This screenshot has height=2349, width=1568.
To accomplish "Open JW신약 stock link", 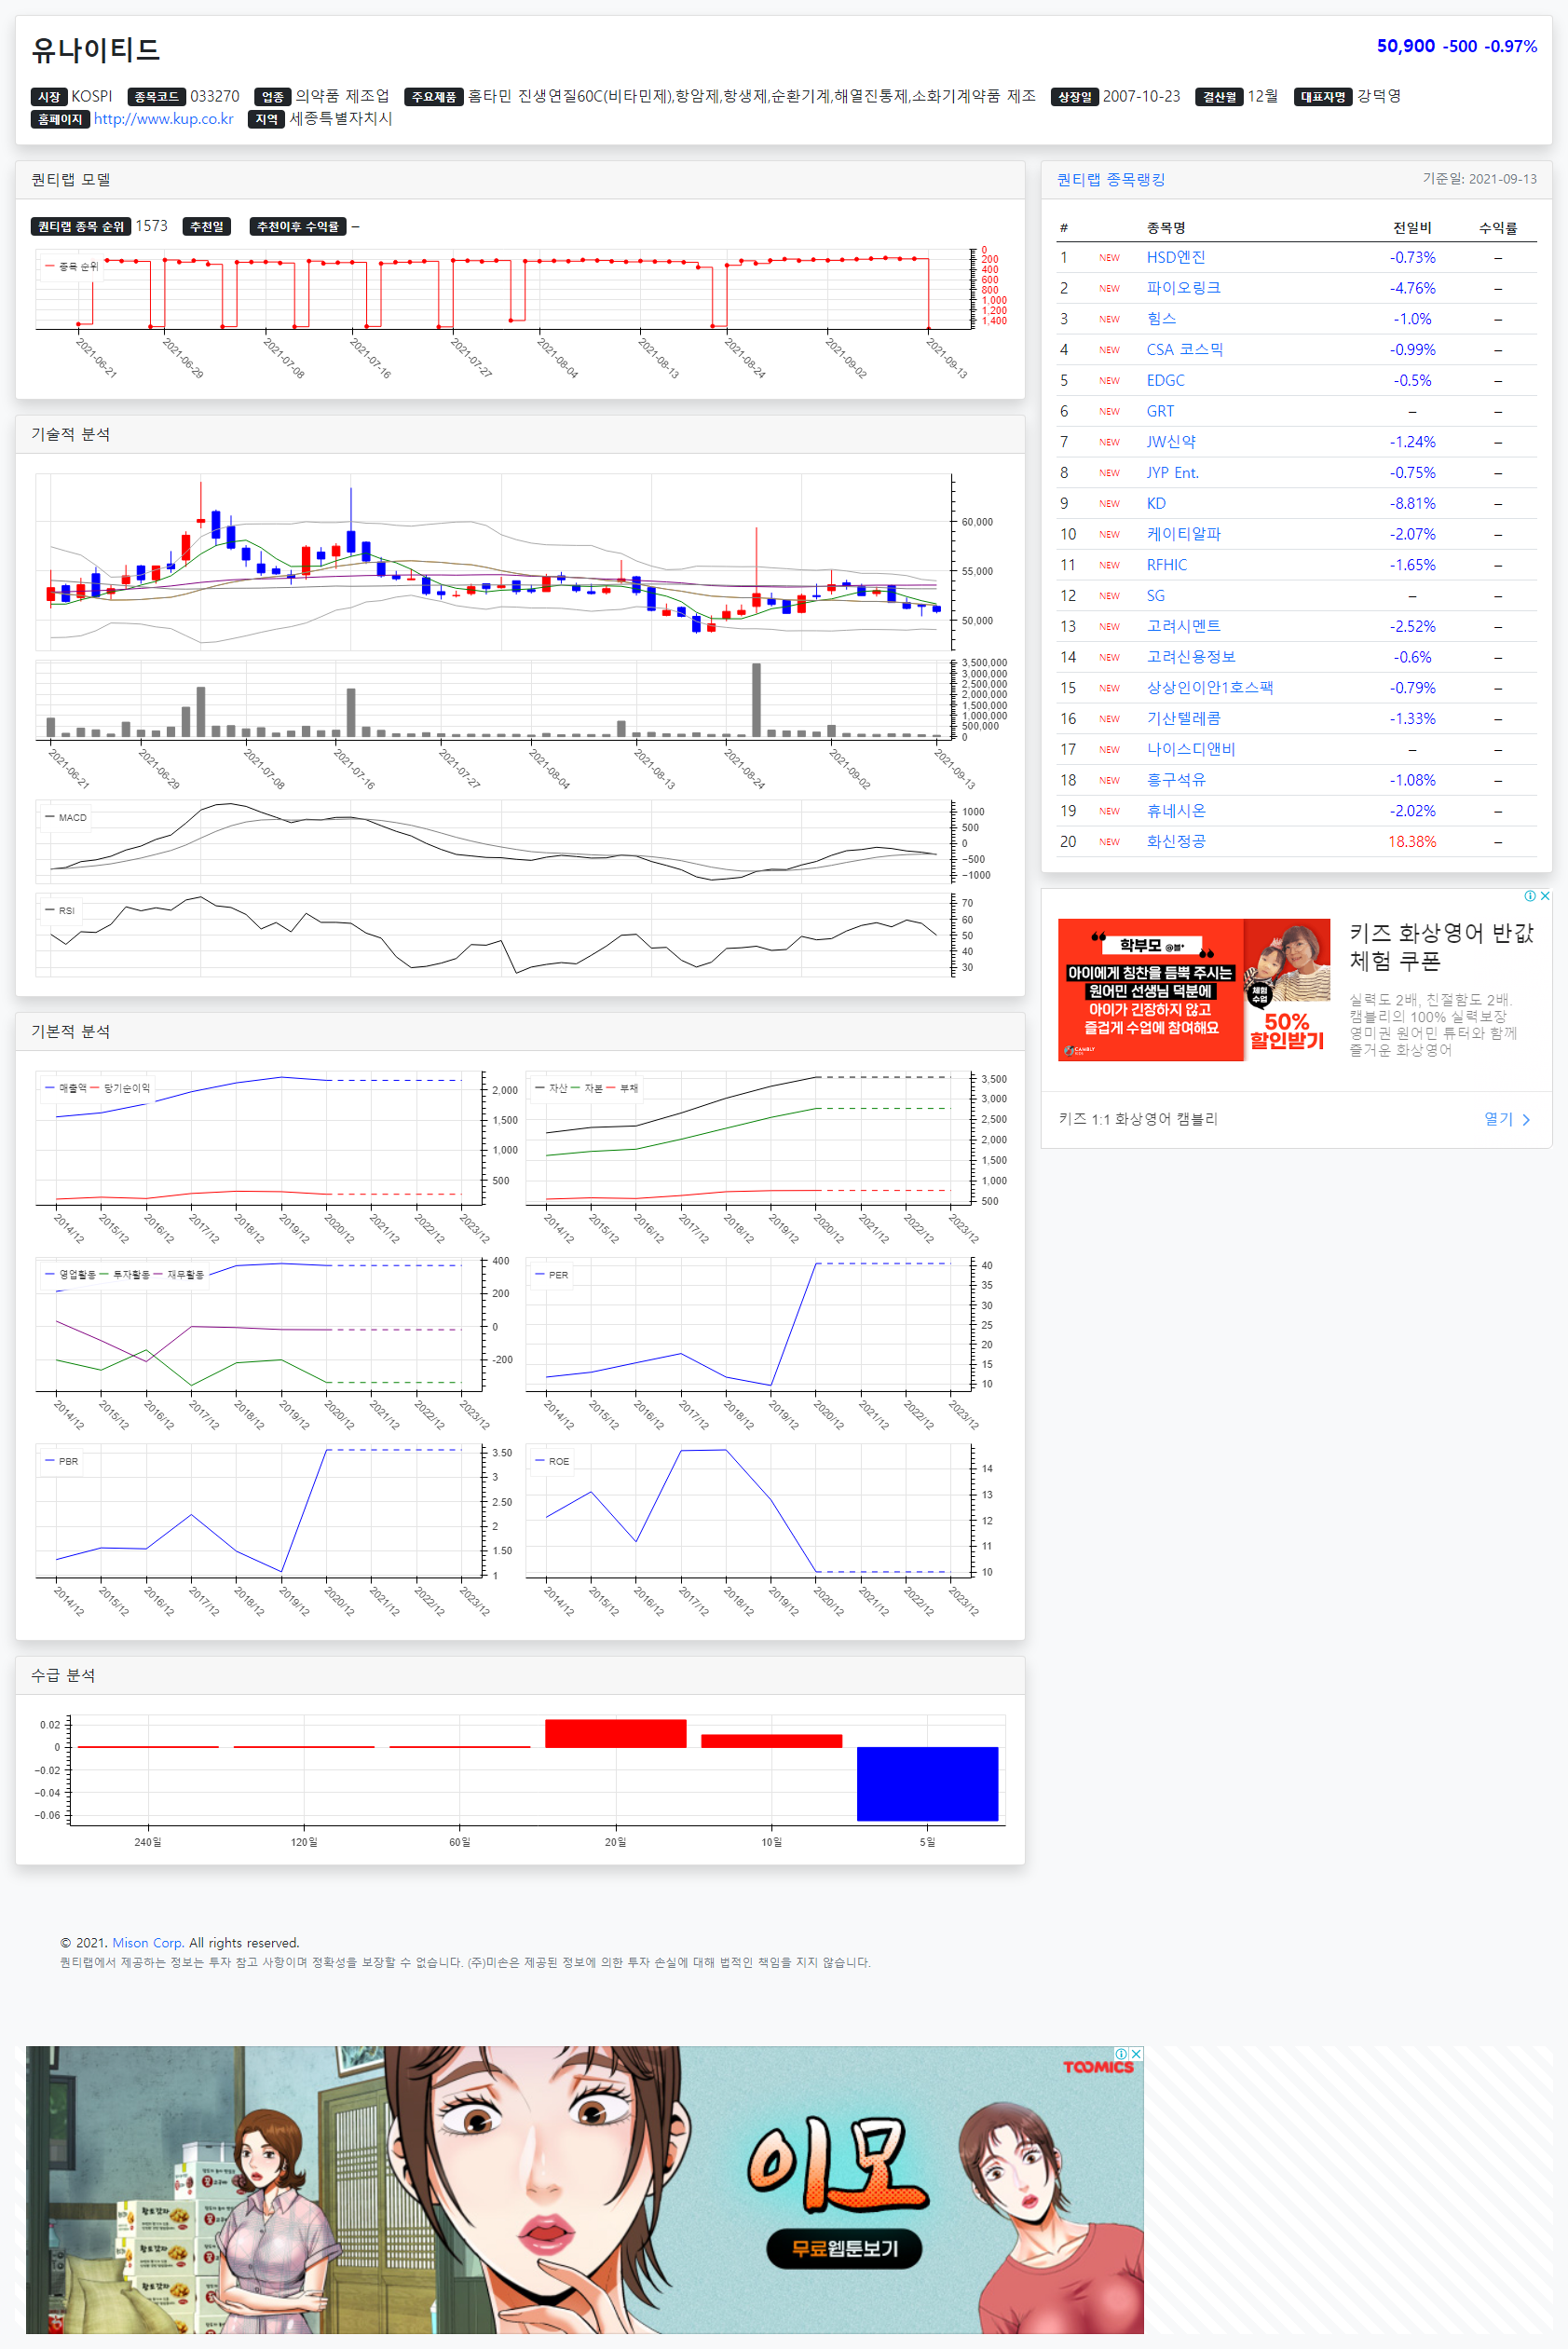I will (1171, 442).
